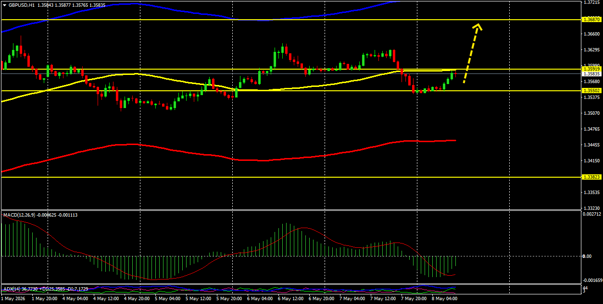Viewport: 603px width, 304px height.
Task: Click the 1.35919 yellow price label
Action: click(x=591, y=69)
